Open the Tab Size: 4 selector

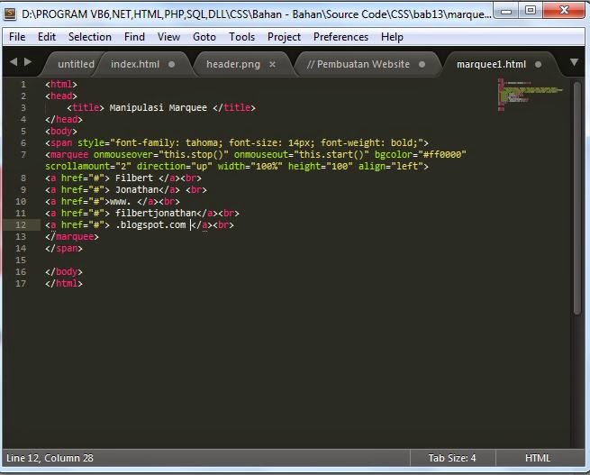click(x=452, y=458)
